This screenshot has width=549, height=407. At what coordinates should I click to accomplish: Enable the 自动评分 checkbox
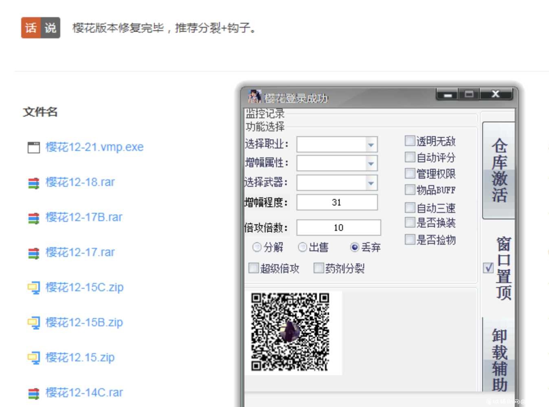410,157
